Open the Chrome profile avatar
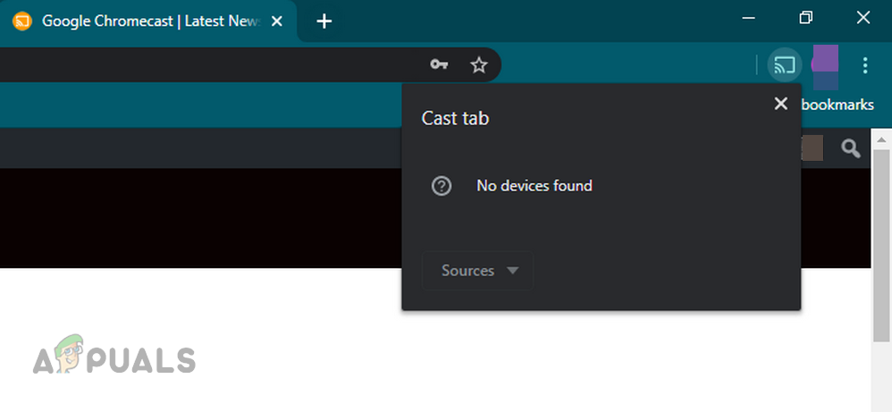 click(825, 65)
